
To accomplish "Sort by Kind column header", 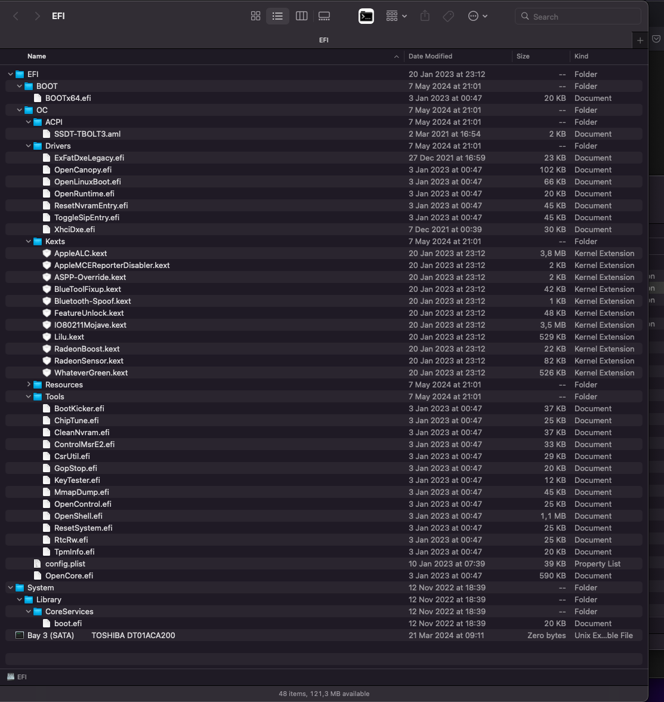I will pos(581,56).
